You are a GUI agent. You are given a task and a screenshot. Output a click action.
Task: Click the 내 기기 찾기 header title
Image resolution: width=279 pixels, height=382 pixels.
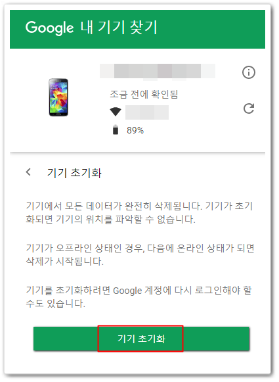tap(119, 28)
